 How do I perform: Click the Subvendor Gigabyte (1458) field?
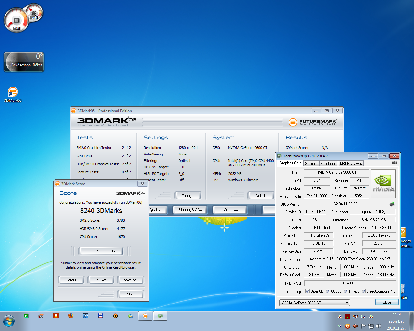click(373, 212)
